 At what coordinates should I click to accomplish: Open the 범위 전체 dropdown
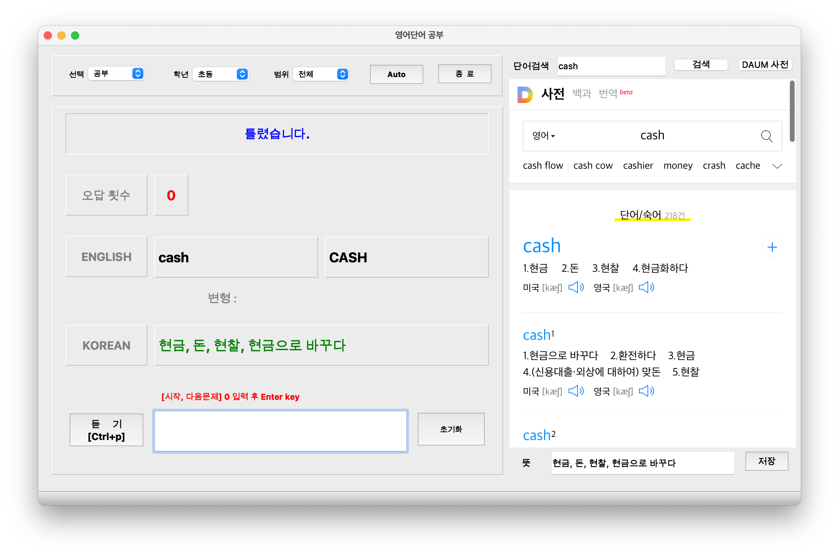(x=321, y=74)
